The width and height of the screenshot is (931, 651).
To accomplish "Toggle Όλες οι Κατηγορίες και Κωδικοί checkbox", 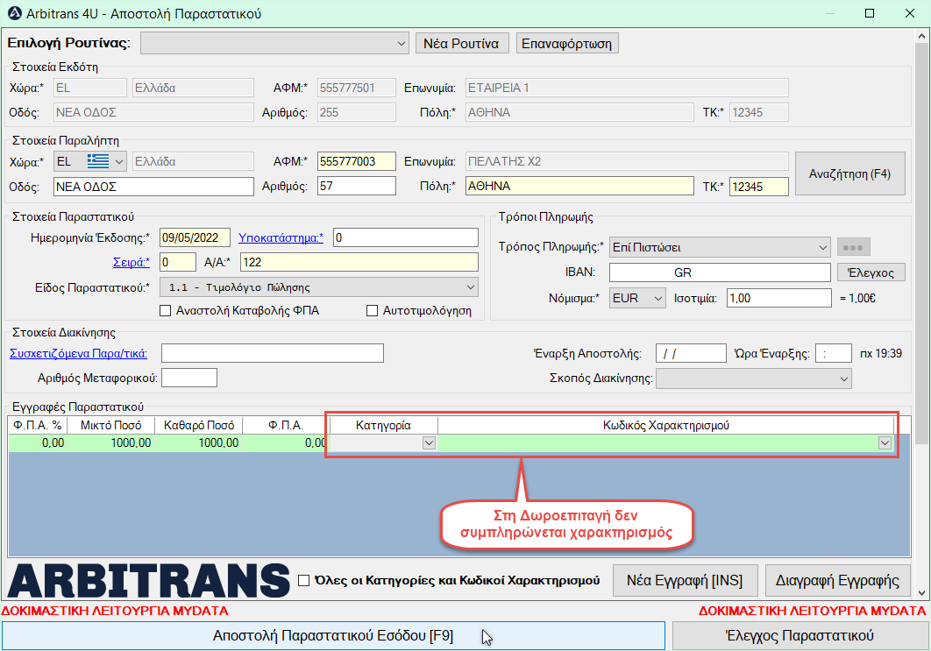I will pyautogui.click(x=303, y=580).
